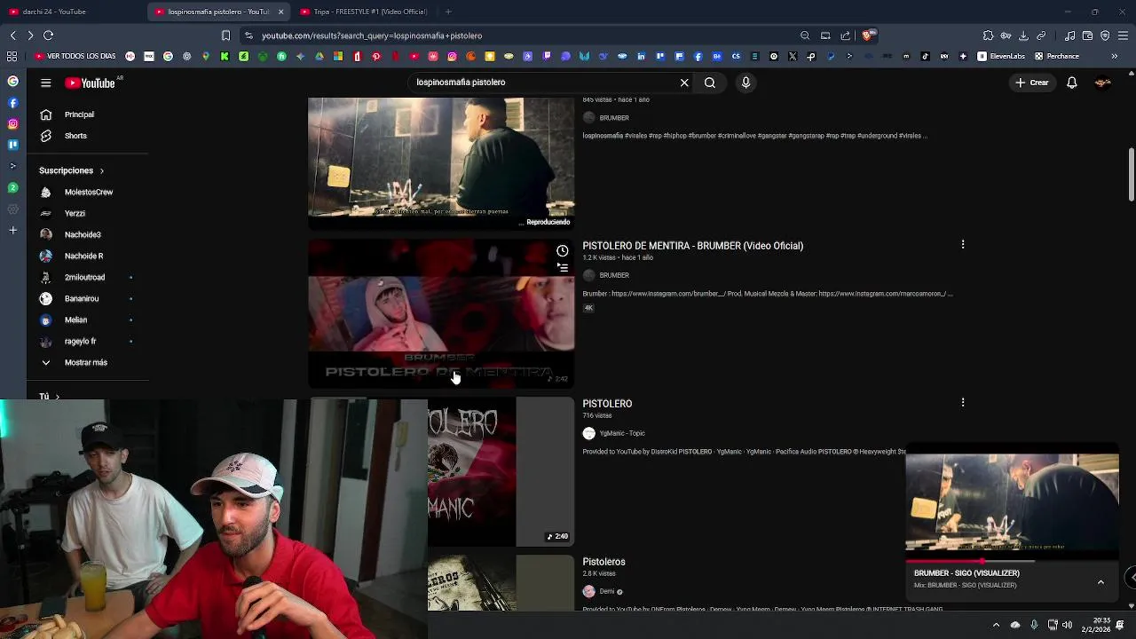The width and height of the screenshot is (1136, 639).
Task: Go forward in the browser
Action: point(30,35)
